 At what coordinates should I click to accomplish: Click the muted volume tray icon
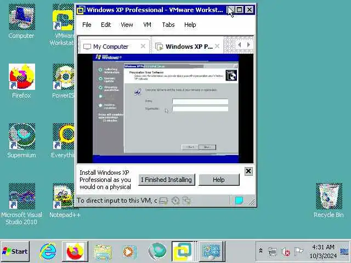(x=285, y=251)
